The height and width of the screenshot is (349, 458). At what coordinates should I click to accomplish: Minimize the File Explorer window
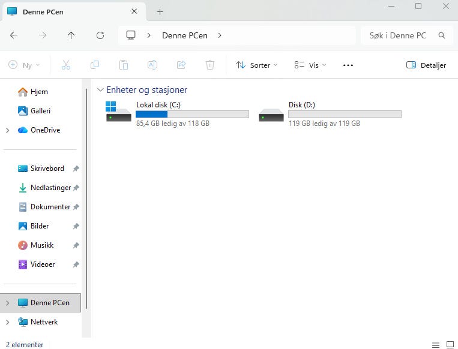[391, 6]
